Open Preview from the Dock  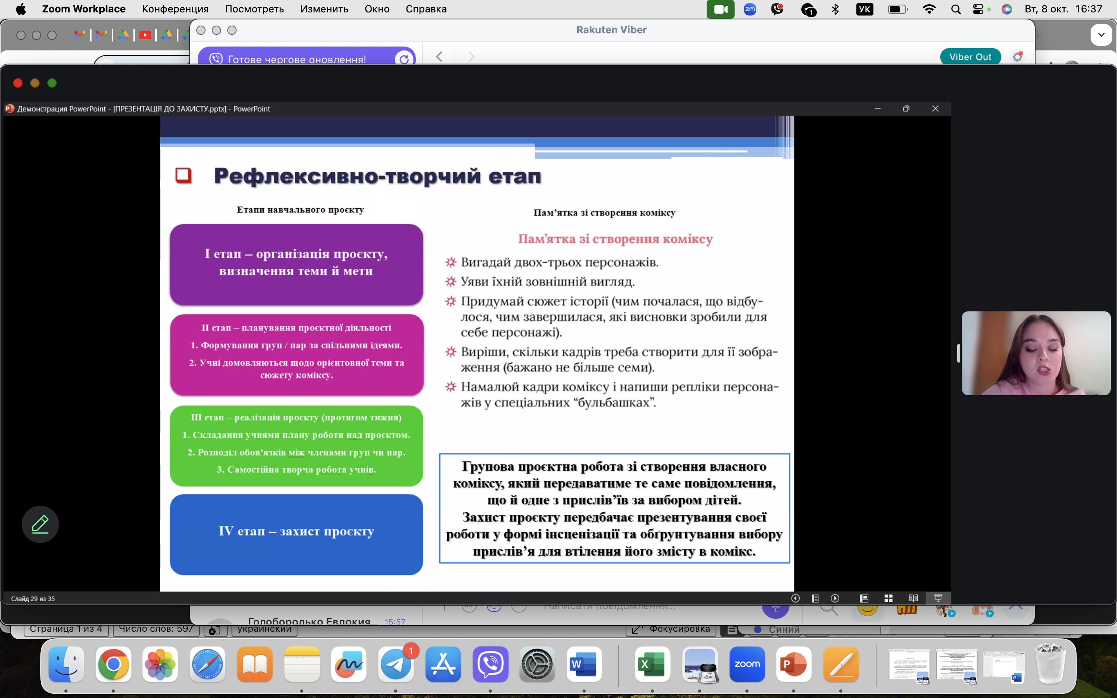click(700, 664)
